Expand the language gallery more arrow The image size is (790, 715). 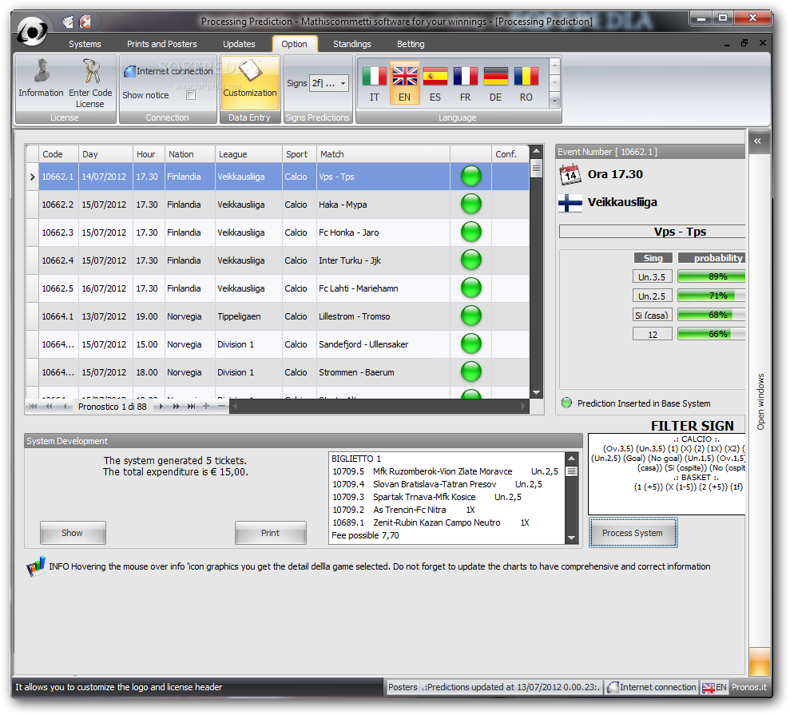(554, 101)
